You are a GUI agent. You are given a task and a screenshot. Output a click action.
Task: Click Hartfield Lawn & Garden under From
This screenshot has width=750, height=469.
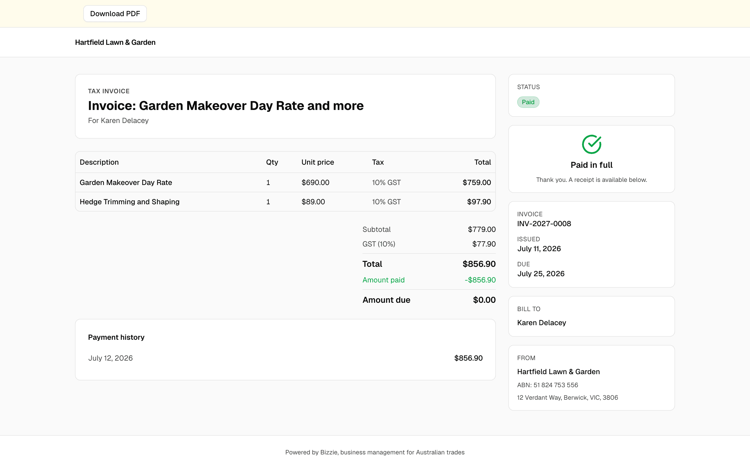(558, 372)
